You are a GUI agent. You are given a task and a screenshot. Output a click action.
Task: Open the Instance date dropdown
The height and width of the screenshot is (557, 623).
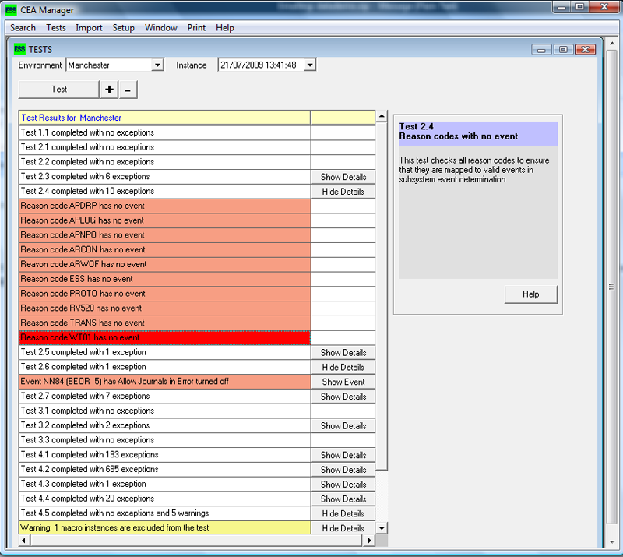309,65
